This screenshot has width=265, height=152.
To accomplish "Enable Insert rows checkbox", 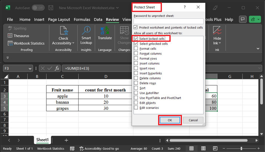I will click(x=136, y=68).
